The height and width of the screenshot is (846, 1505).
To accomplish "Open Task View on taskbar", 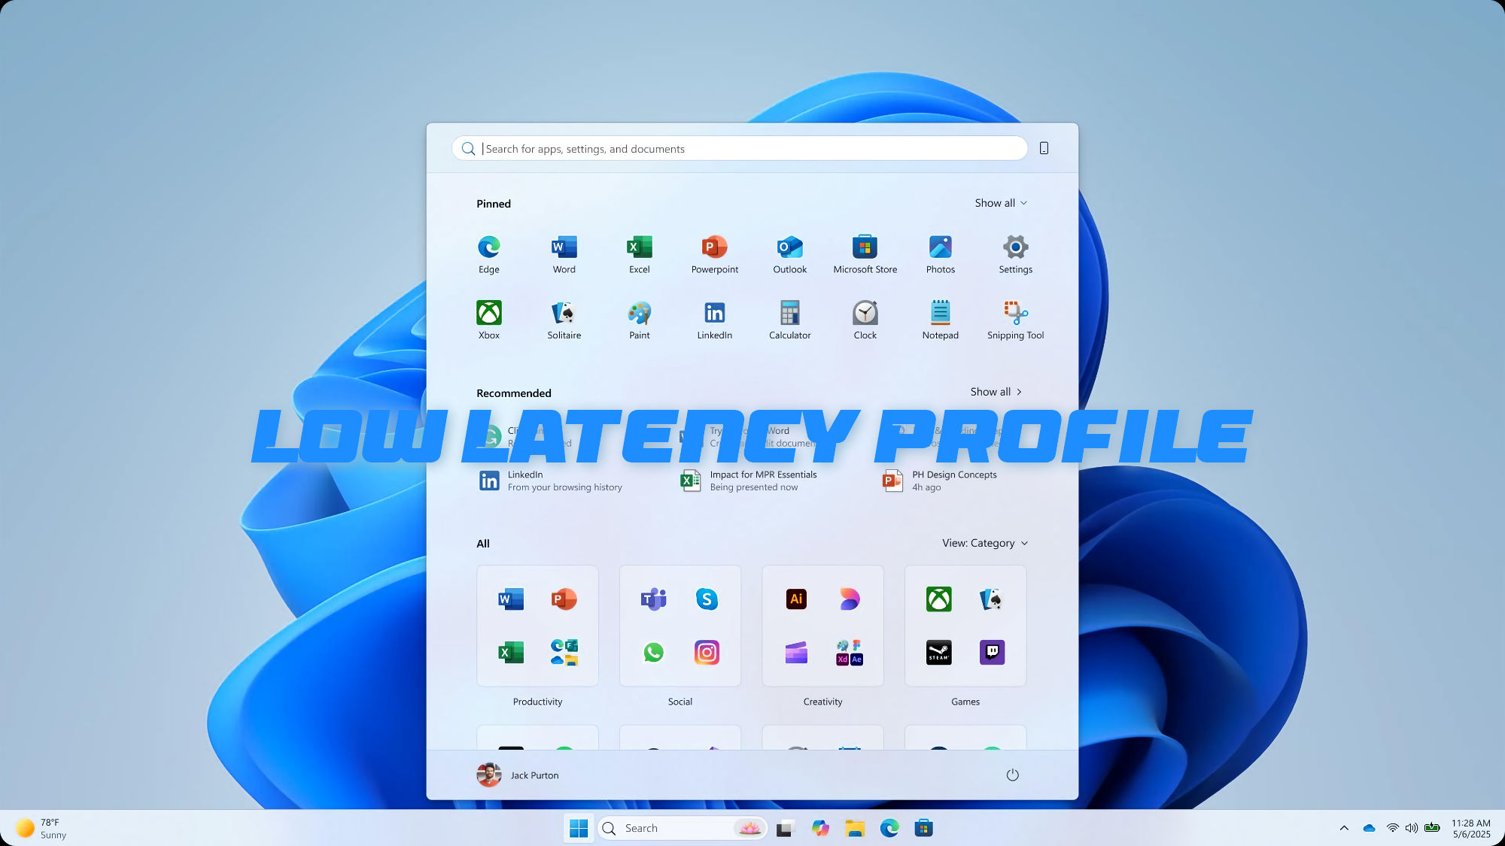I will pos(786,828).
